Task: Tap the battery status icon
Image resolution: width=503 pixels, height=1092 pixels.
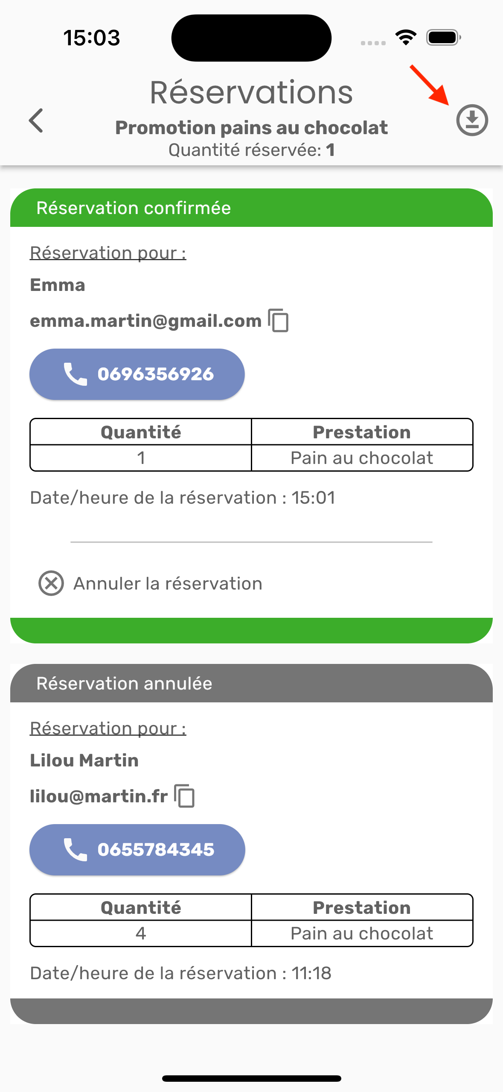Action: pyautogui.click(x=443, y=38)
